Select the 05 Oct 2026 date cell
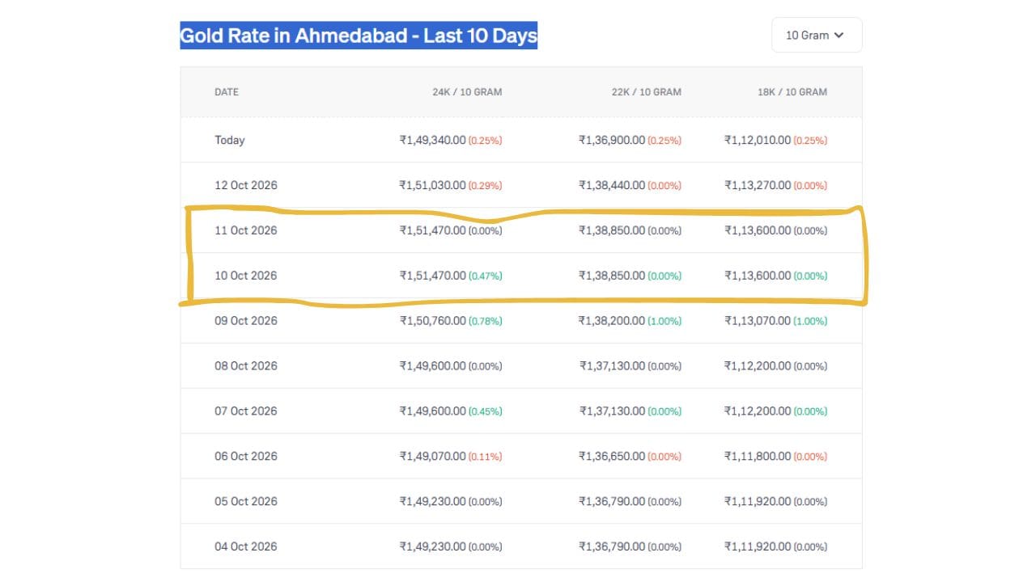This screenshot has width=1036, height=582. [x=246, y=502]
